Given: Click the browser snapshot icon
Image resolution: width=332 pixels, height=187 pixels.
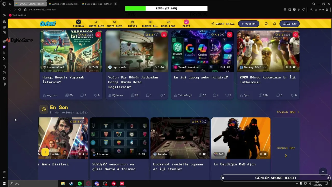Looking at the screenshot, I should [290, 10].
